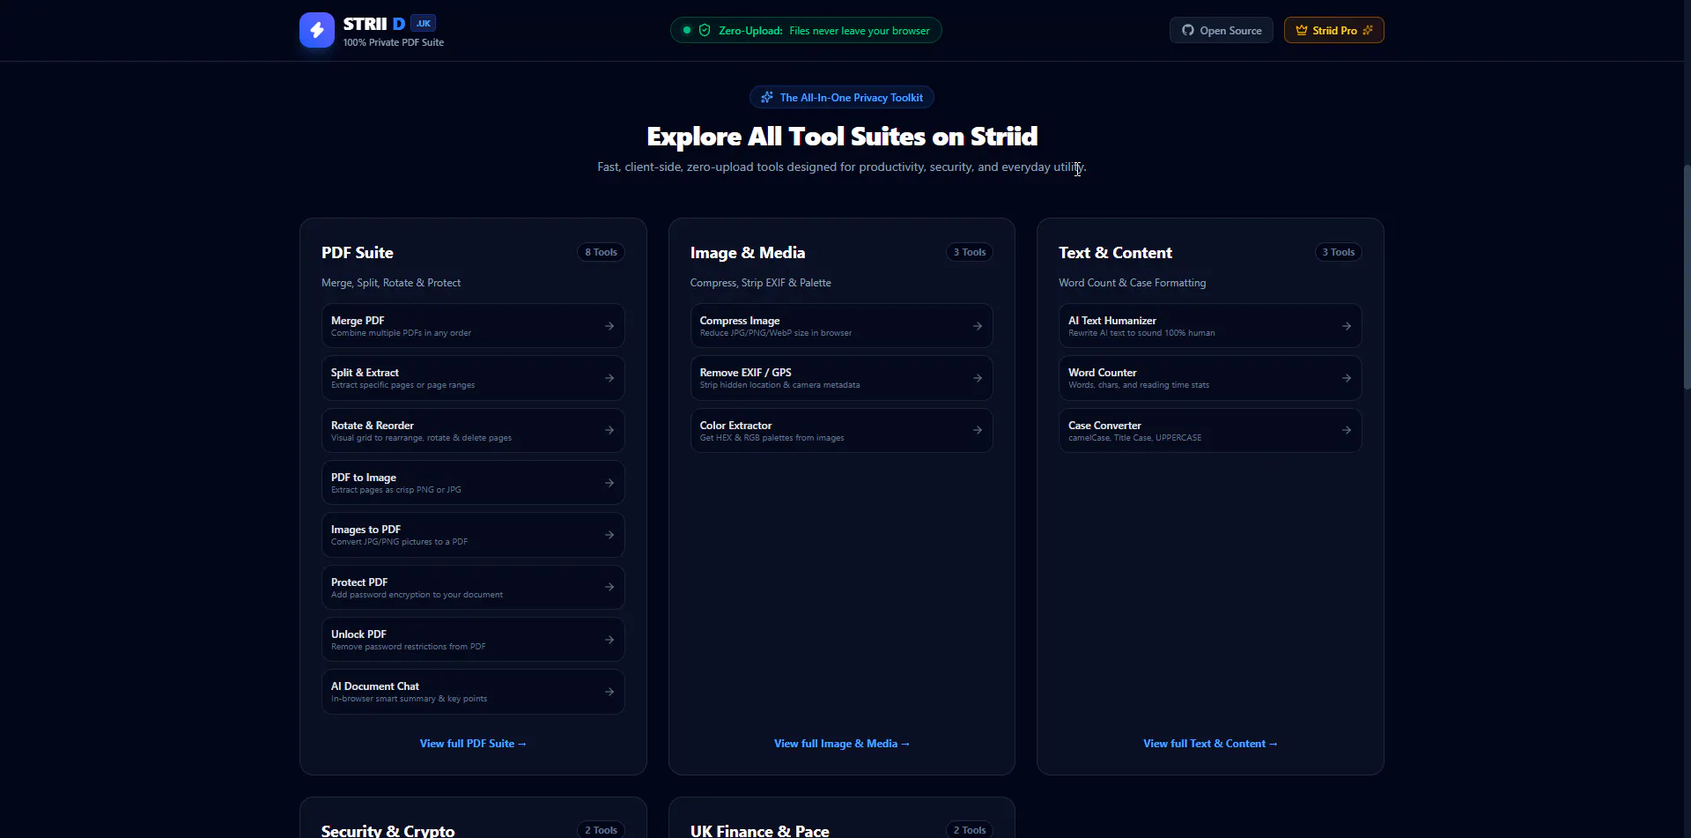Click '100% Private PDF Suite' tagline
1691x838 pixels.
[394, 42]
